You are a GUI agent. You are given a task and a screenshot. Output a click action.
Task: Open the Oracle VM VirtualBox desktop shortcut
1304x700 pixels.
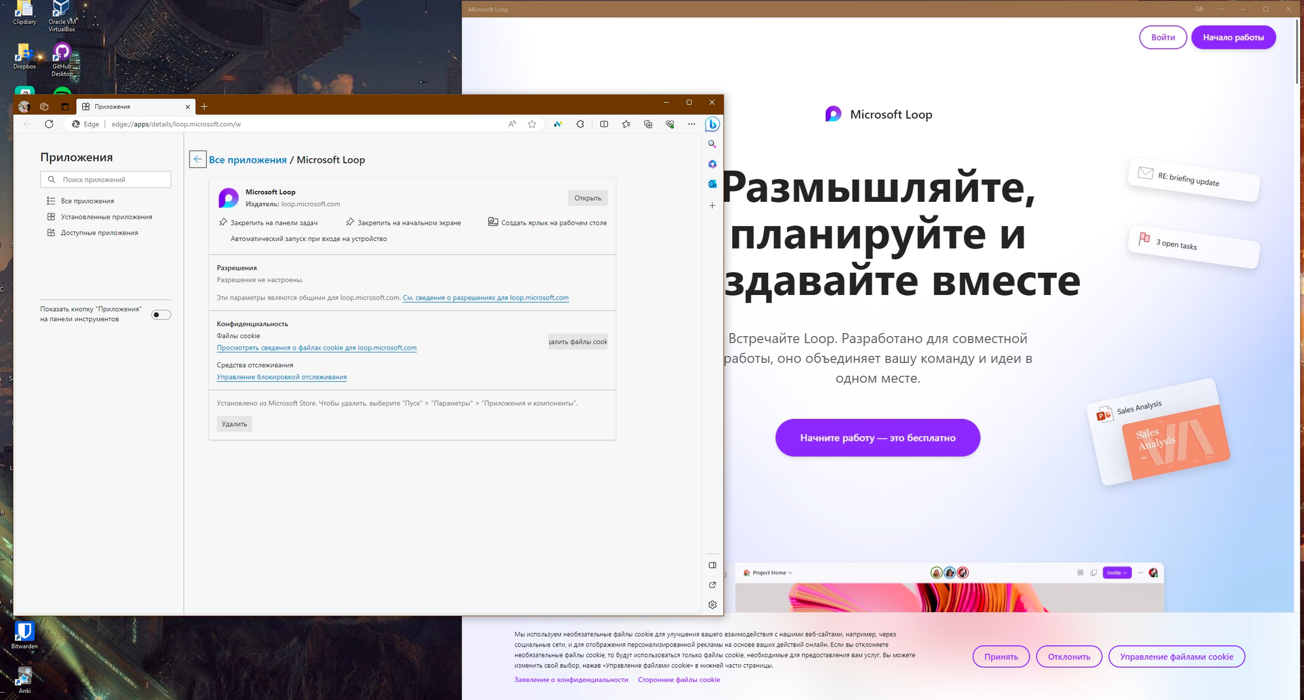click(x=62, y=16)
